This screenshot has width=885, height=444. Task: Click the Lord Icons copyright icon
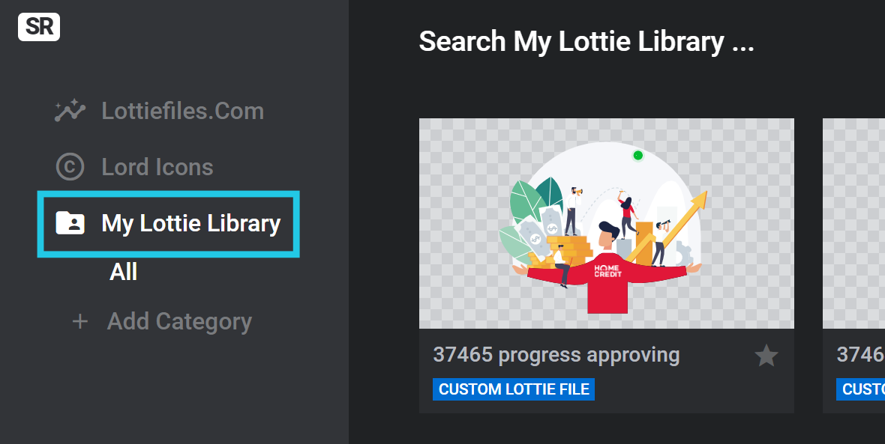point(70,167)
